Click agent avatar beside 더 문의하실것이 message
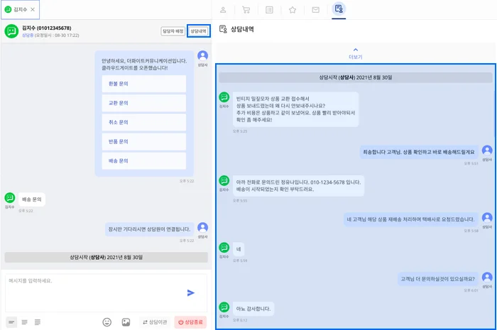497x330 pixels. tap(487, 277)
